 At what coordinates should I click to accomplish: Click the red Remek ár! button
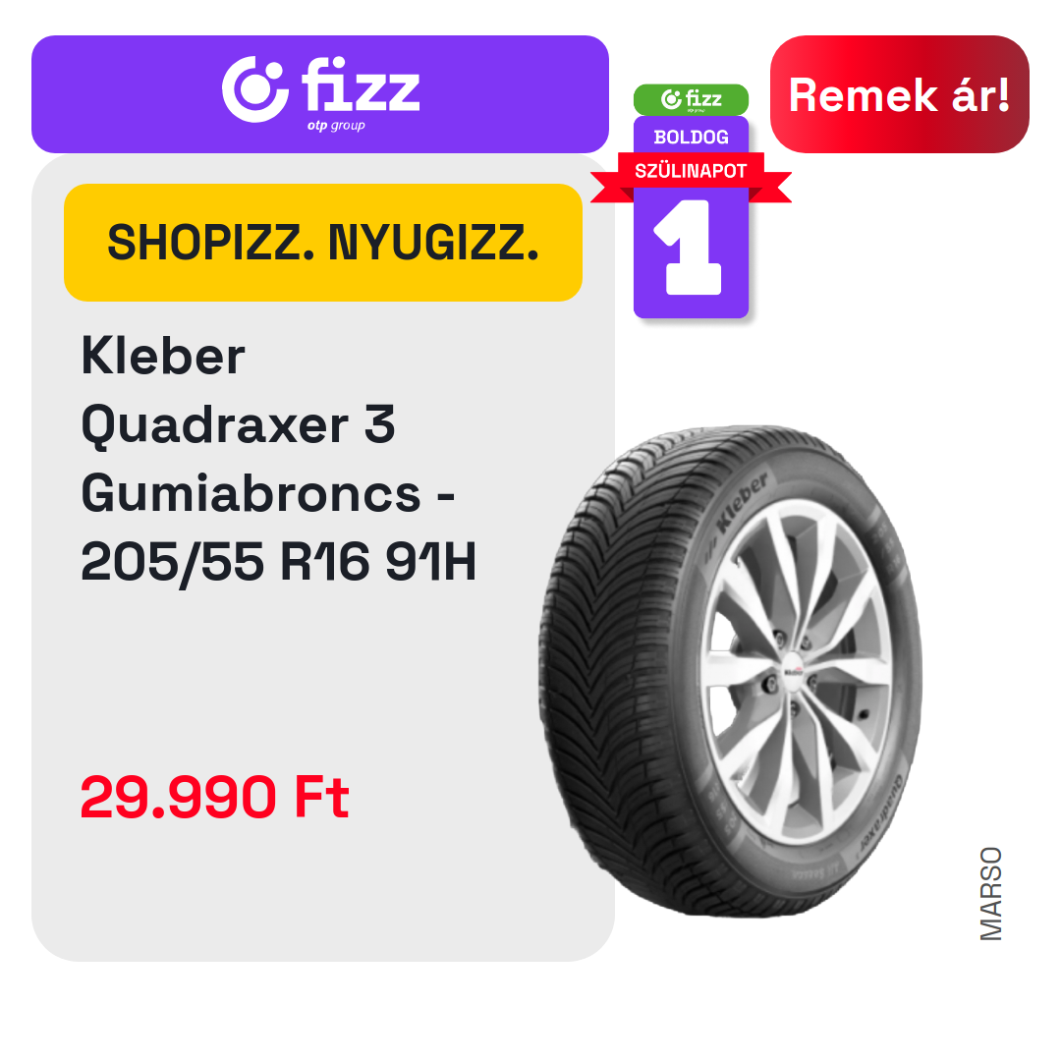899,94
